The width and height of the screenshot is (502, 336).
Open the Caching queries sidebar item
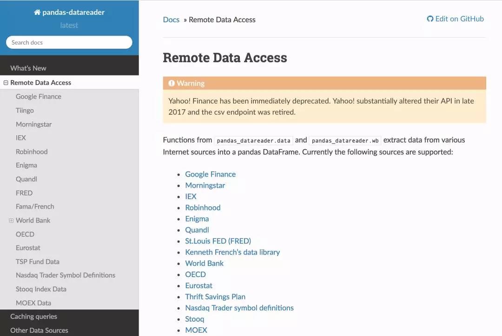33,316
